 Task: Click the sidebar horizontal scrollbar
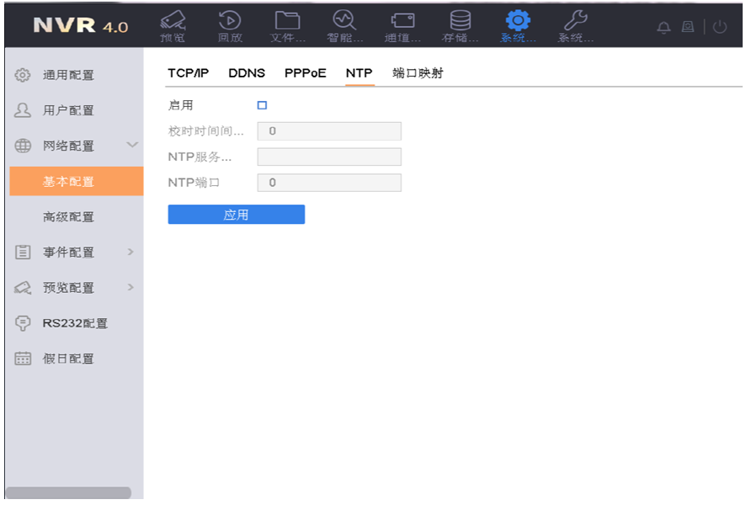click(68, 492)
